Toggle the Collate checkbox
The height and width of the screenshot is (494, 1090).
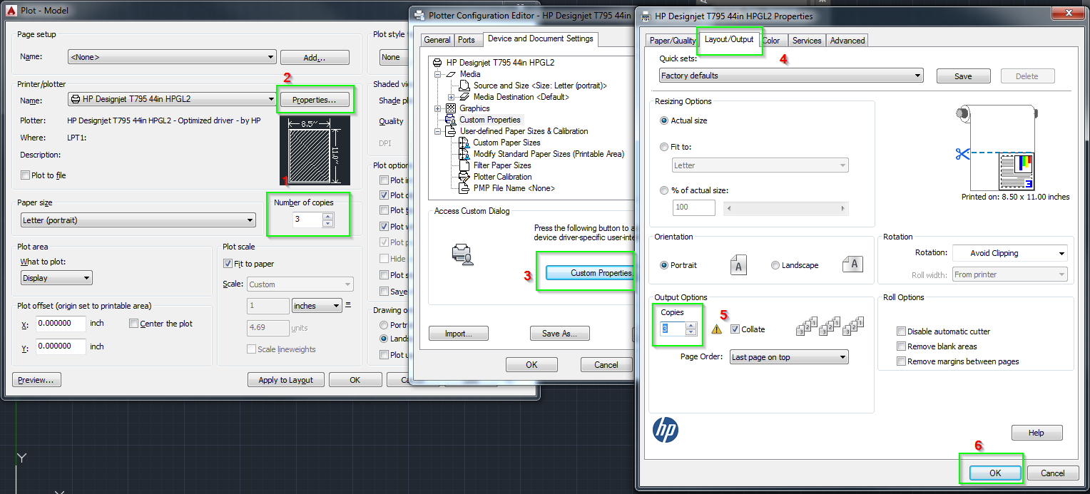735,329
